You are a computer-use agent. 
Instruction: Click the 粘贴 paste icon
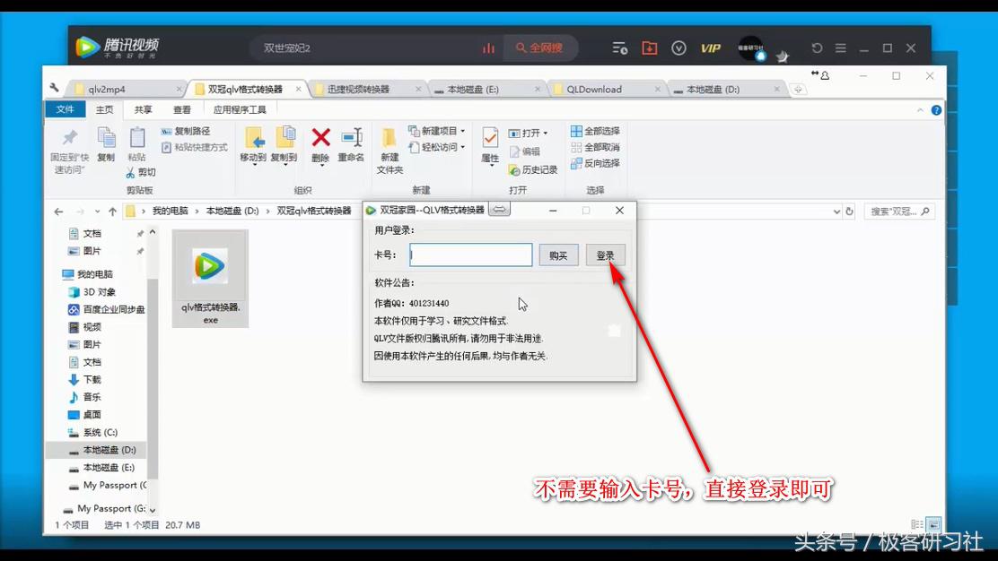136,137
